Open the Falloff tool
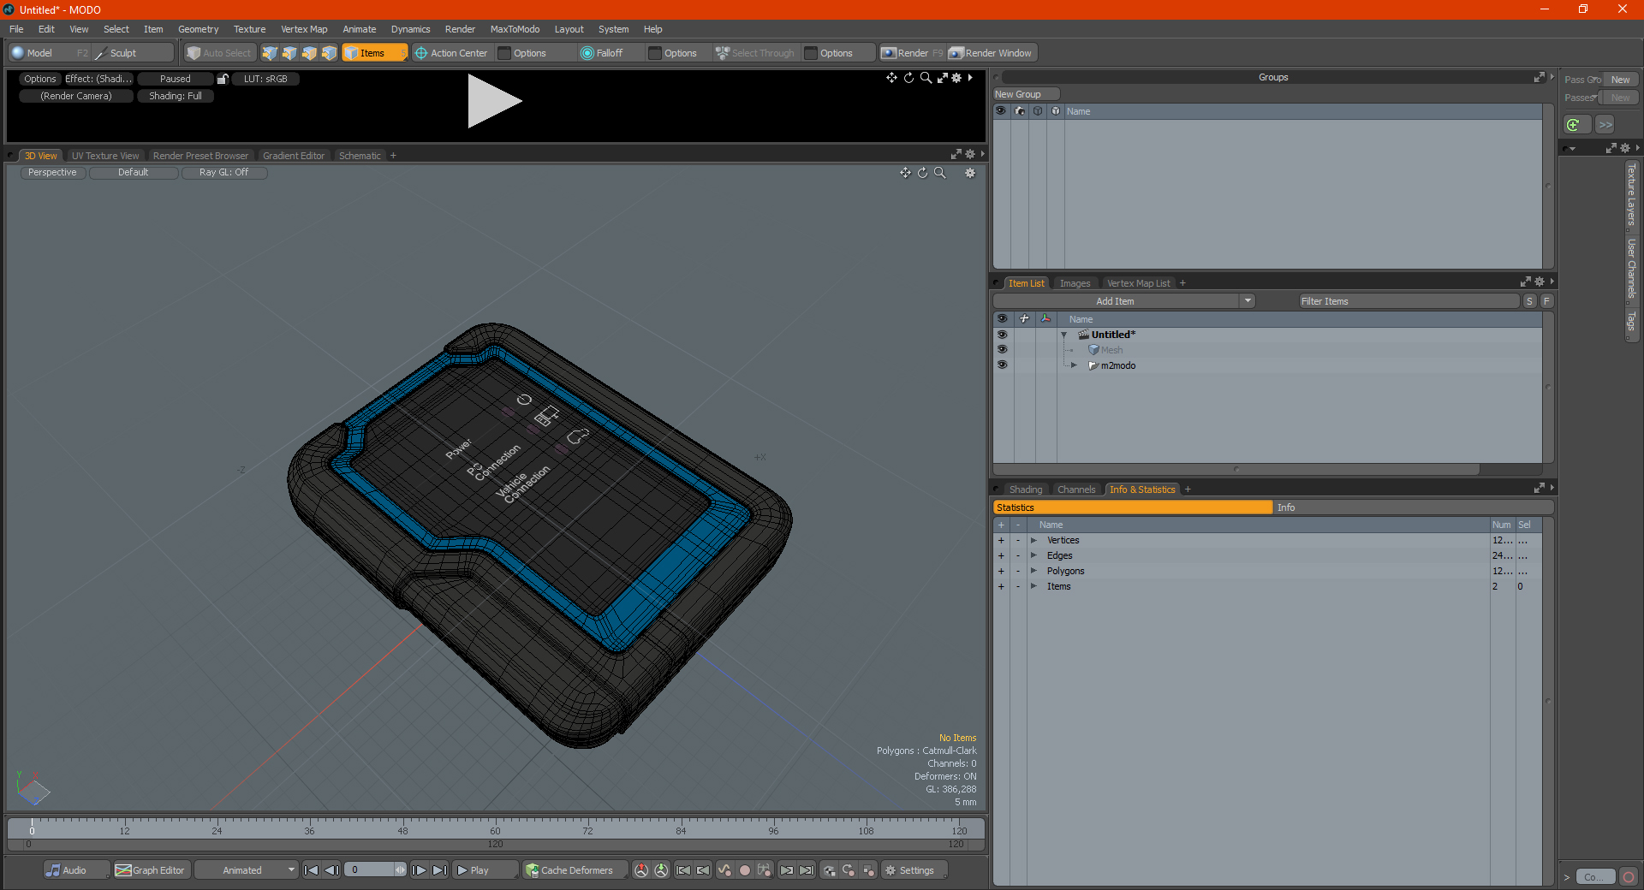This screenshot has width=1644, height=890. [x=602, y=53]
